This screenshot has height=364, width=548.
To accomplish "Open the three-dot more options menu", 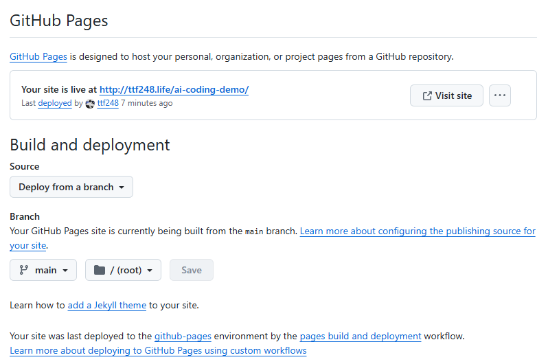I will (x=500, y=95).
